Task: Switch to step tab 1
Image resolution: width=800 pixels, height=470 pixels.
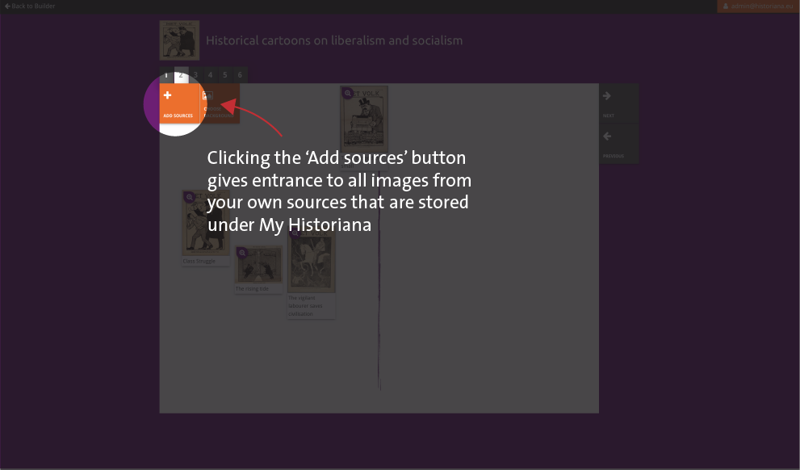Action: click(166, 75)
